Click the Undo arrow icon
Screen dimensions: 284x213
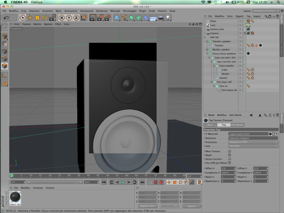[6, 18]
